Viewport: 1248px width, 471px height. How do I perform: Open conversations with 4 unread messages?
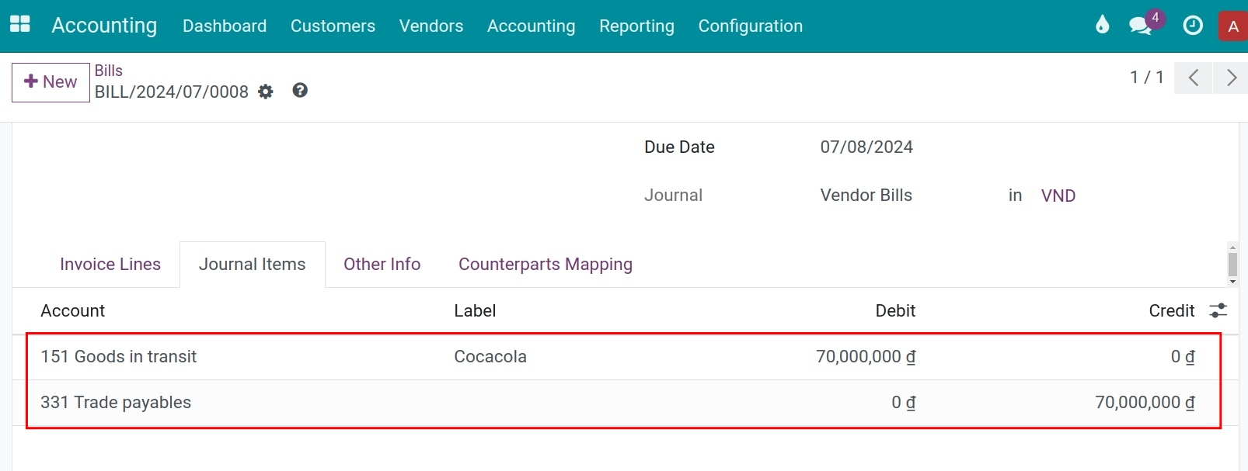tap(1146, 24)
